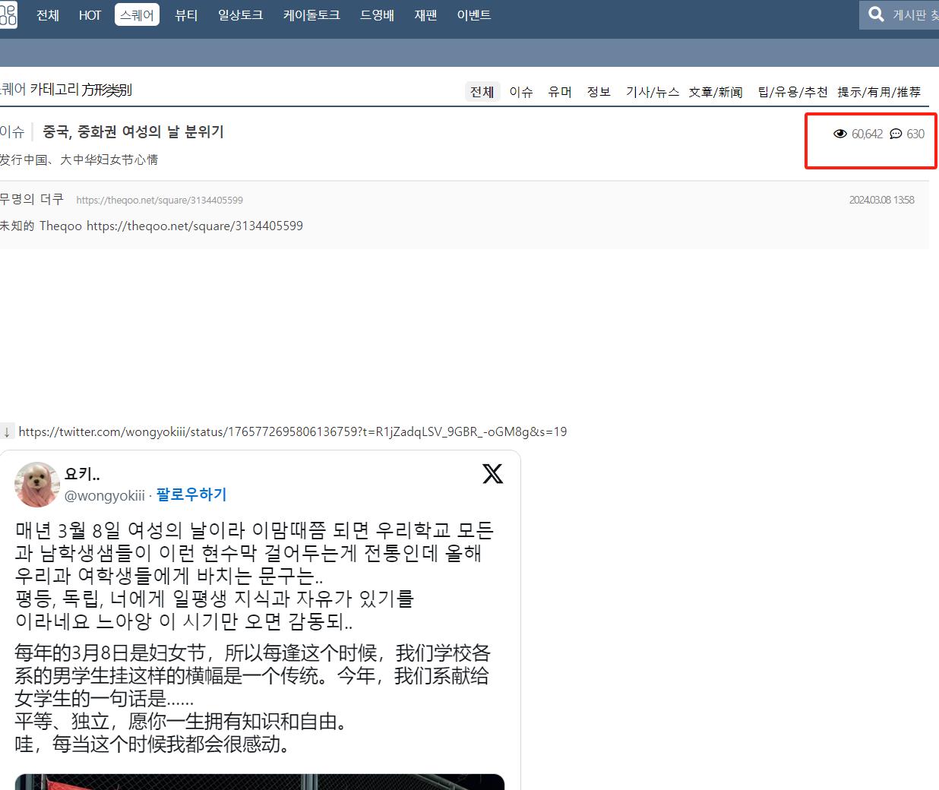Filter by the 유머 category
The height and width of the screenshot is (790, 939).
(560, 92)
